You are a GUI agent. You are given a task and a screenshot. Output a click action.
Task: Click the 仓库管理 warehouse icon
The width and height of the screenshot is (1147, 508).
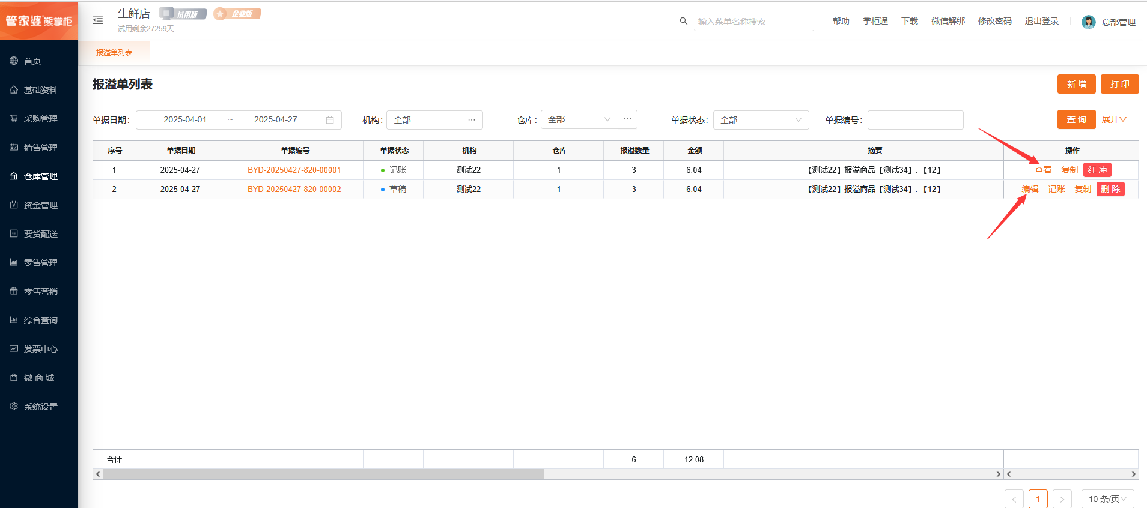[14, 176]
